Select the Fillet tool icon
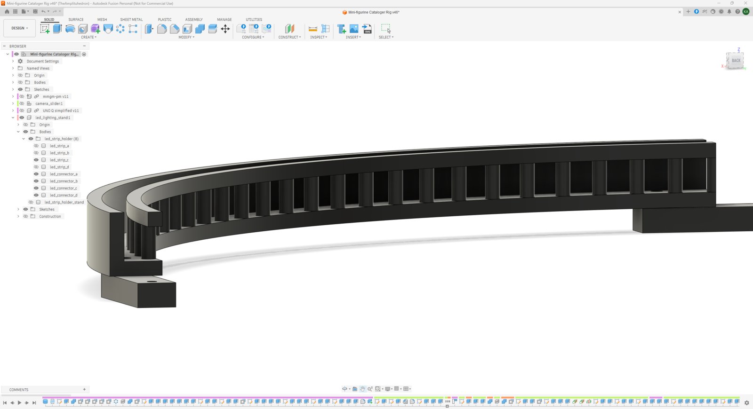This screenshot has height=409, width=753. [162, 29]
